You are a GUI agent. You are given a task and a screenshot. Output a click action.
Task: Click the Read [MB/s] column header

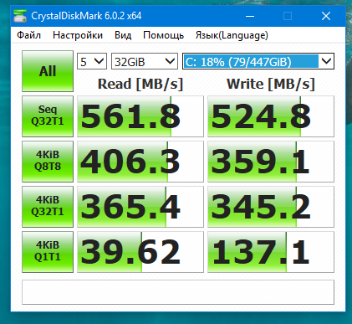(x=140, y=84)
